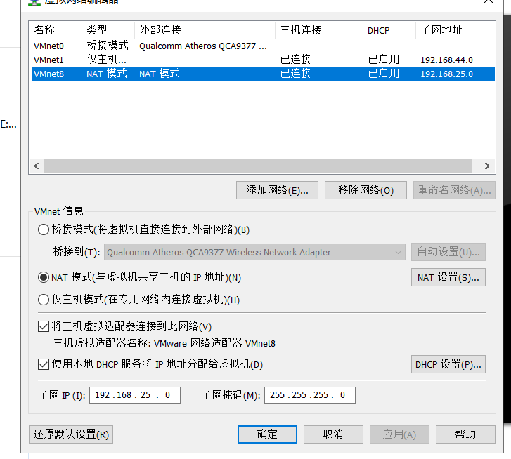511x459 pixels.
Task: Select the VMnet0 network row
Action: tap(264, 46)
